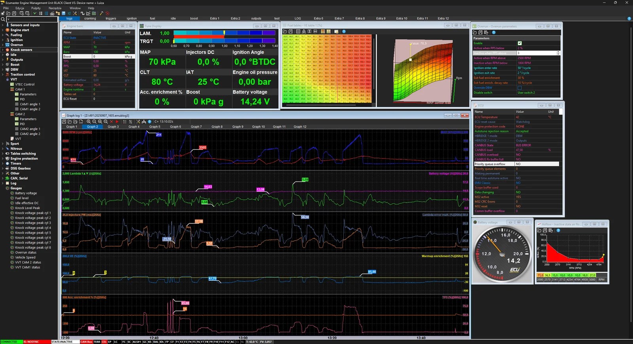Switch to the boost desktop tab
This screenshot has height=344, width=633.
coord(194,19)
